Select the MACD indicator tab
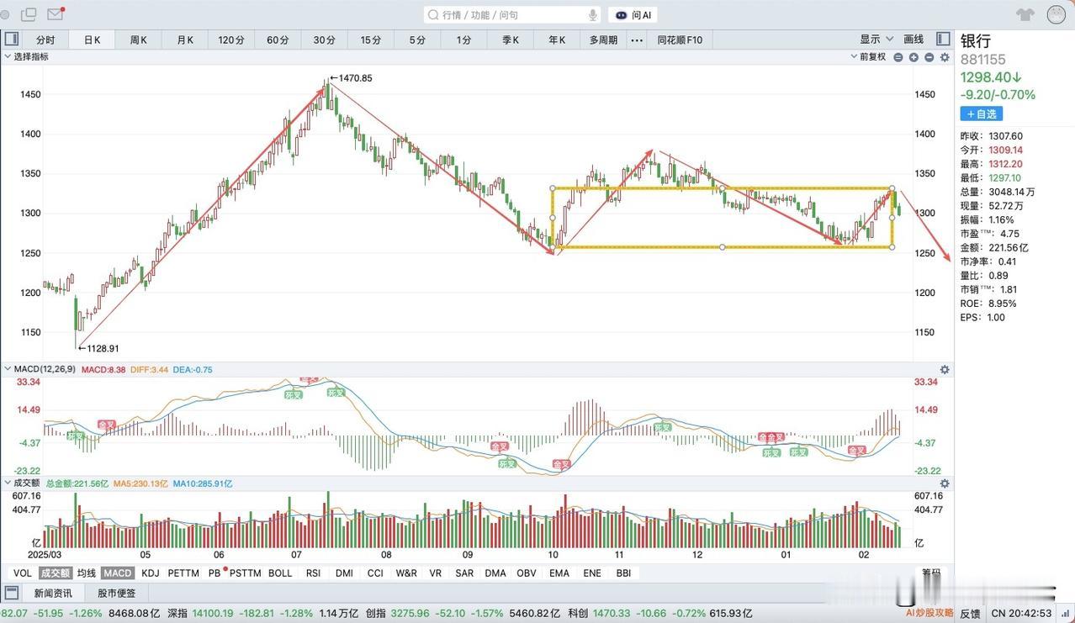Image resolution: width=1075 pixels, height=623 pixels. click(x=118, y=573)
